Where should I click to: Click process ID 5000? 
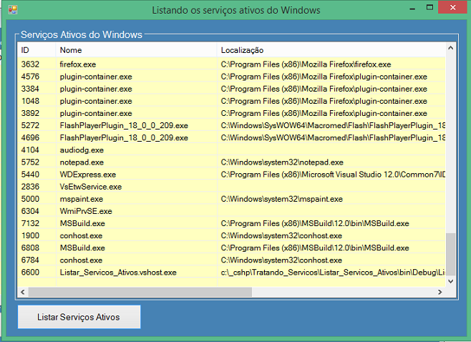[30, 199]
